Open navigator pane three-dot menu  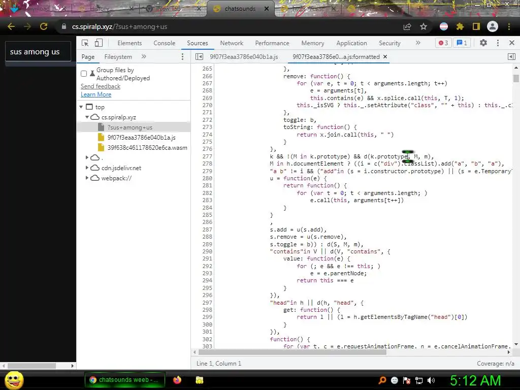point(182,57)
